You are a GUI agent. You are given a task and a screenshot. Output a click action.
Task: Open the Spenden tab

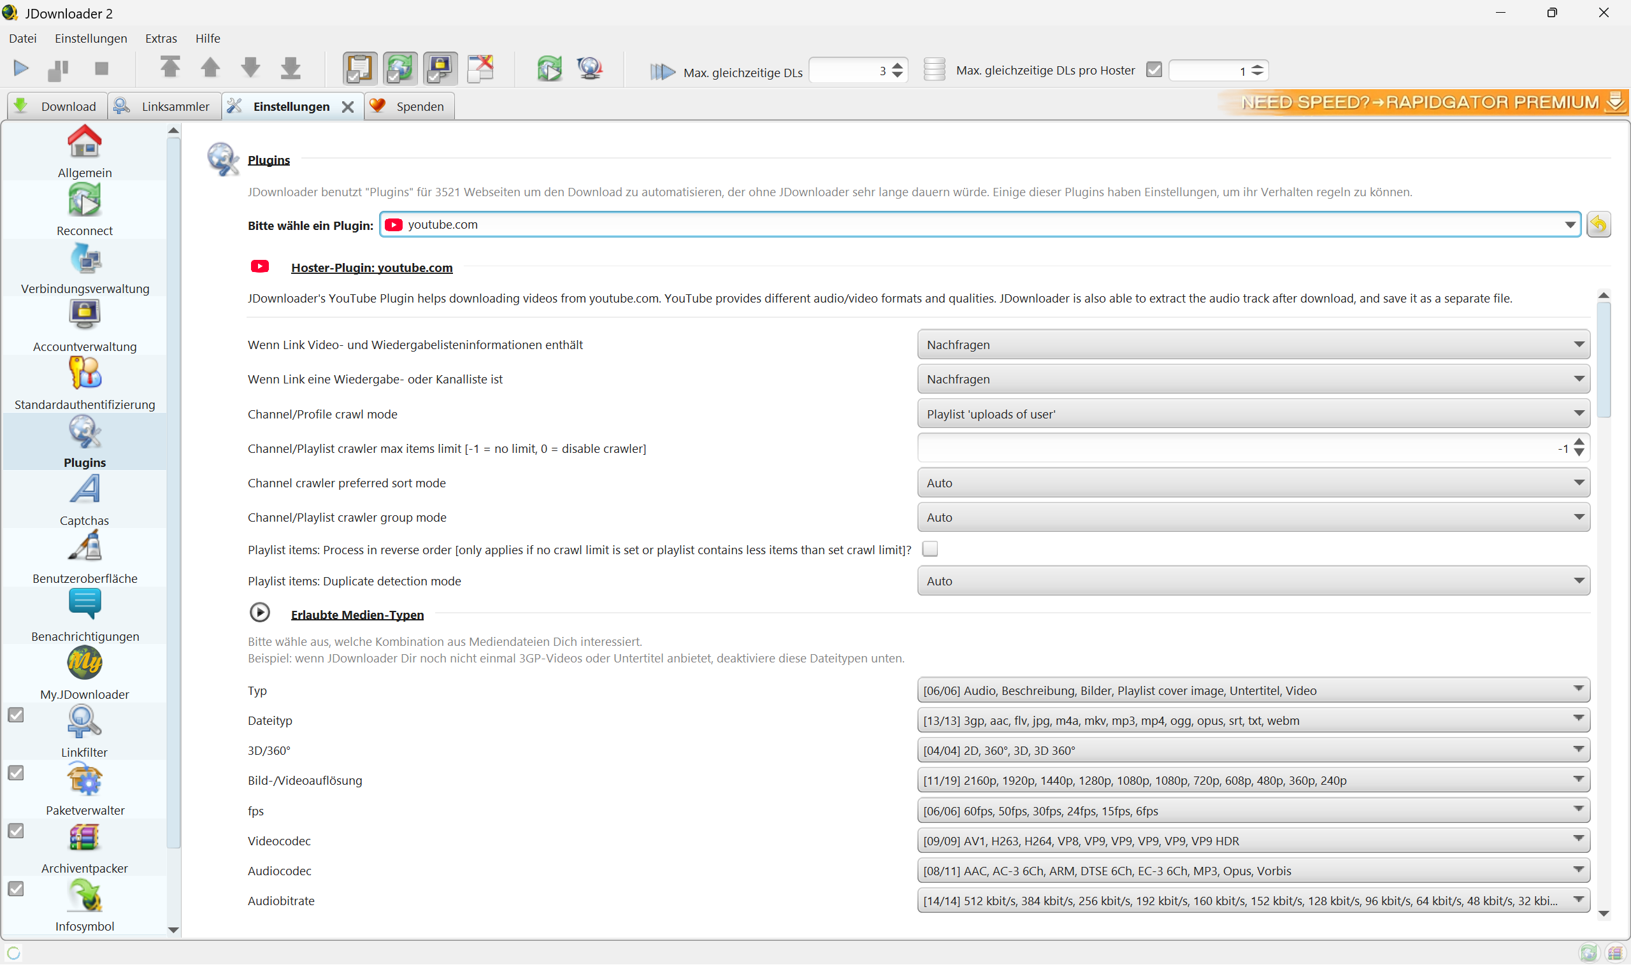click(408, 106)
